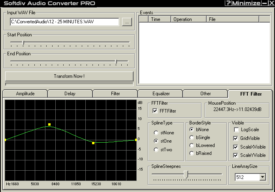The image size is (275, 192).
Task: Click the Transform Now! button
Action: click(x=69, y=76)
